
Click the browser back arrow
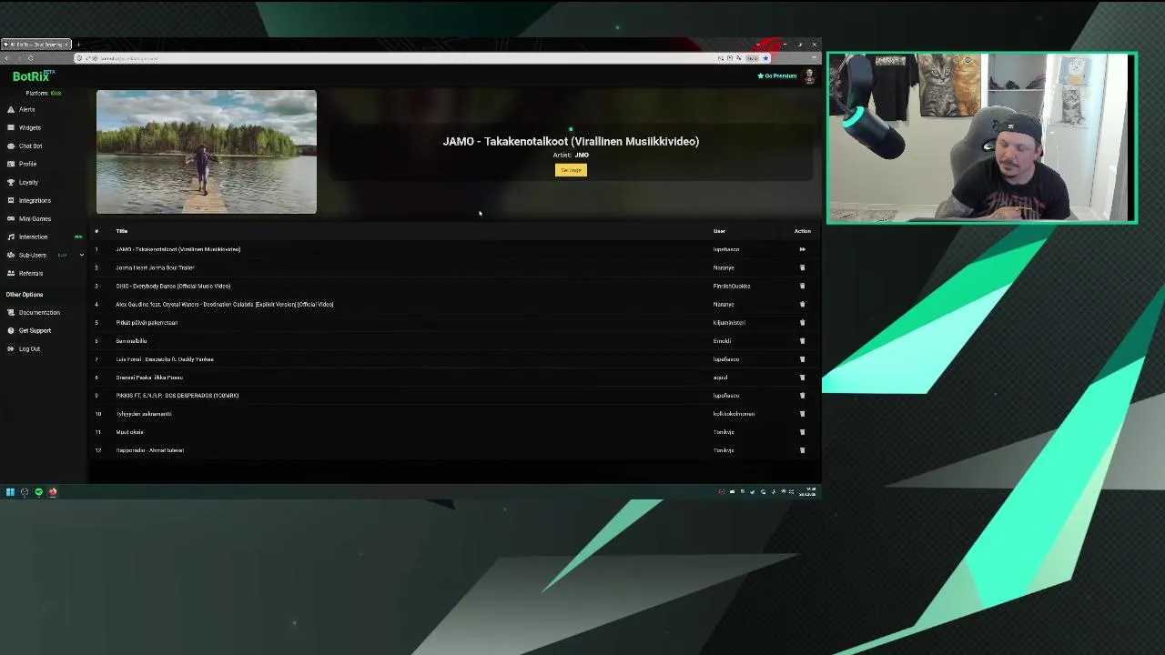pos(7,58)
